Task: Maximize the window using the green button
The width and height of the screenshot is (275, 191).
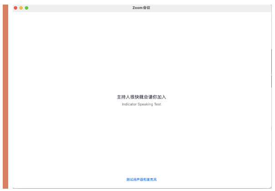Action: [26, 8]
